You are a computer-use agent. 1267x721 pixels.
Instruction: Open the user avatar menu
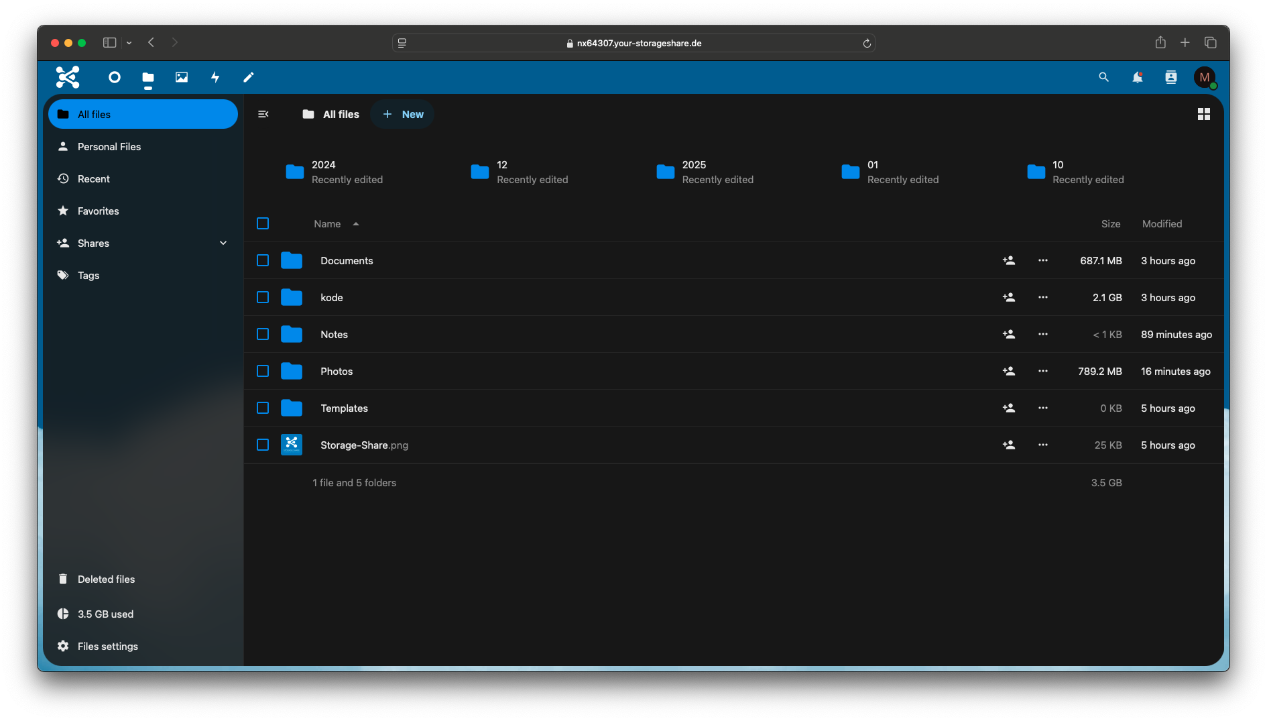point(1205,77)
